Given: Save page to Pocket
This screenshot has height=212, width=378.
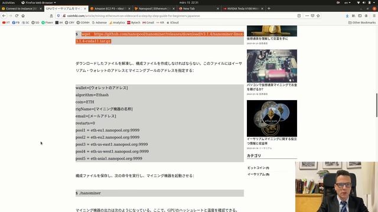Looking at the screenshot, I should [x=312, y=16].
